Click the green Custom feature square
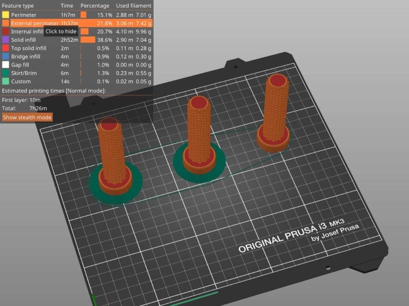 click(5, 81)
